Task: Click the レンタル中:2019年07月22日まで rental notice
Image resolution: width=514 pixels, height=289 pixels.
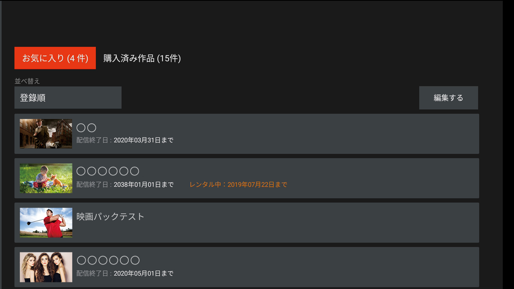Action: pos(238,185)
